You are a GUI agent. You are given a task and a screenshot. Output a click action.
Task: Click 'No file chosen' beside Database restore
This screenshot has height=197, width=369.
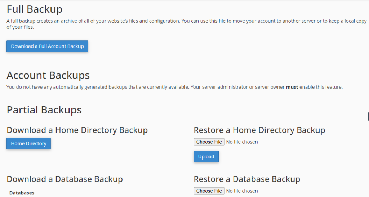[242, 191]
